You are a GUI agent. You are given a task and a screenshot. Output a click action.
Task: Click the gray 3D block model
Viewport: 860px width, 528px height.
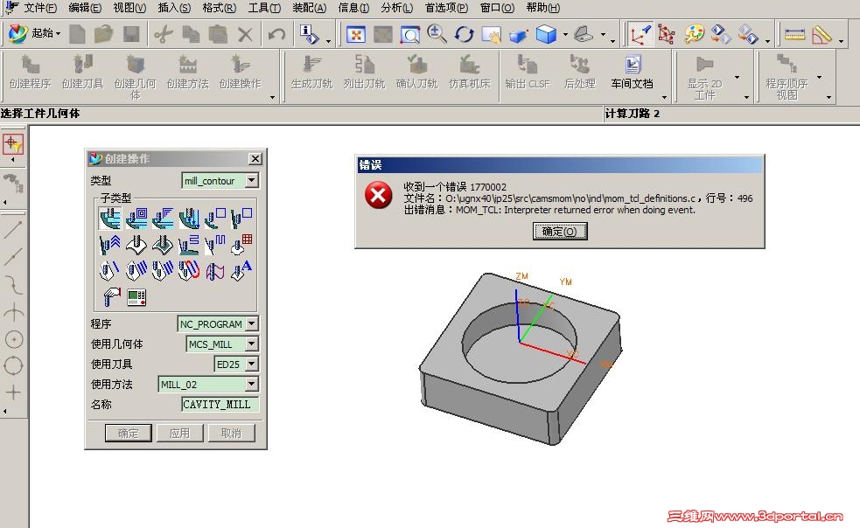[x=521, y=358]
